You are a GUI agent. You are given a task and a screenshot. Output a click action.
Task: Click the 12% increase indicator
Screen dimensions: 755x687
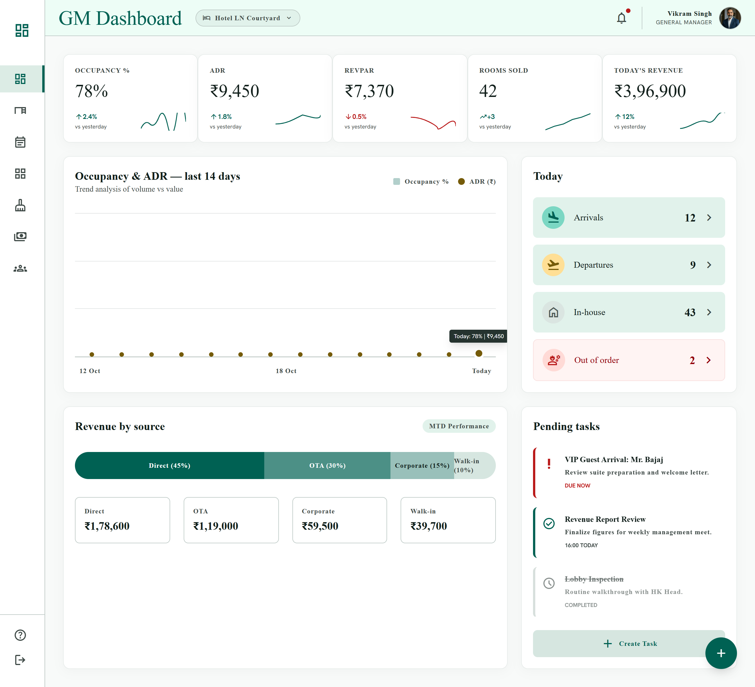click(624, 116)
